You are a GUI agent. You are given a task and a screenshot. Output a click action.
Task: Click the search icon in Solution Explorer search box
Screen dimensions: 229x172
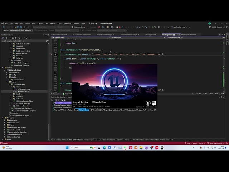coord(47,41)
